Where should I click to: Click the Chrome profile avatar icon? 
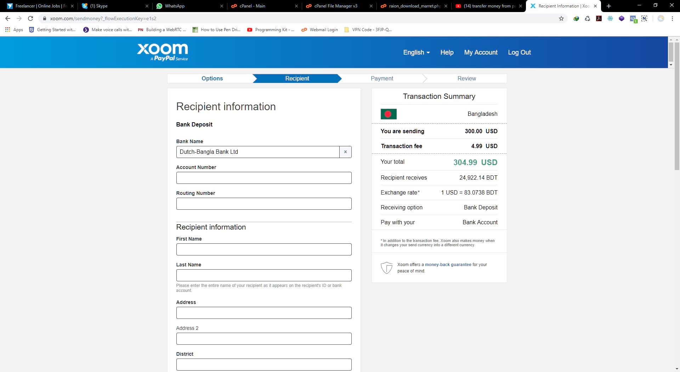click(x=661, y=18)
